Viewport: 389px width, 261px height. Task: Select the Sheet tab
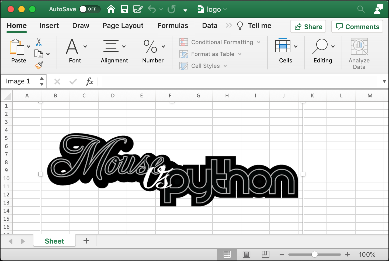click(x=54, y=241)
